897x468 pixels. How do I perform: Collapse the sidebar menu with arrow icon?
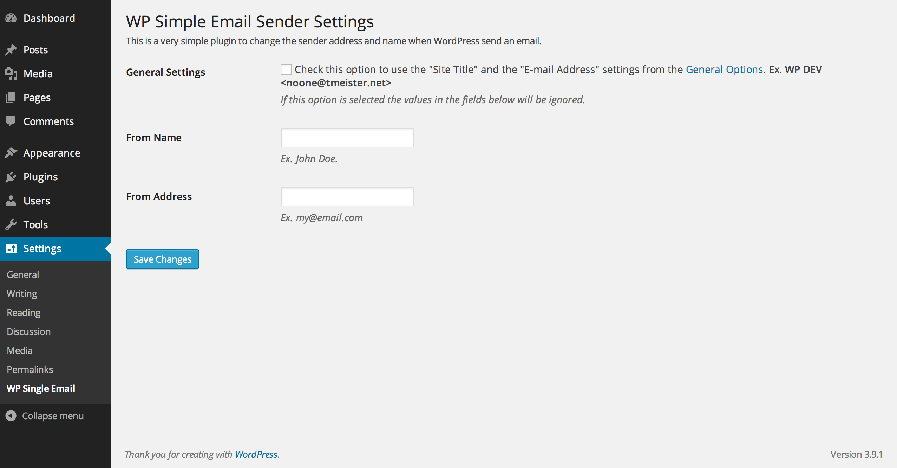[11, 416]
